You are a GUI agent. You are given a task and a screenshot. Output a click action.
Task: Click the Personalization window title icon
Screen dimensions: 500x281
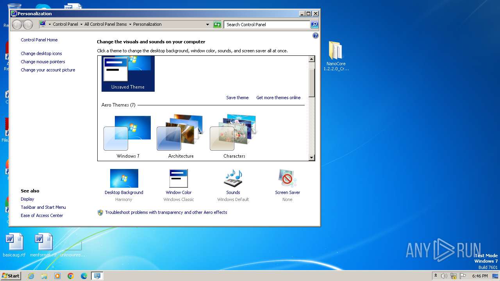14,13
